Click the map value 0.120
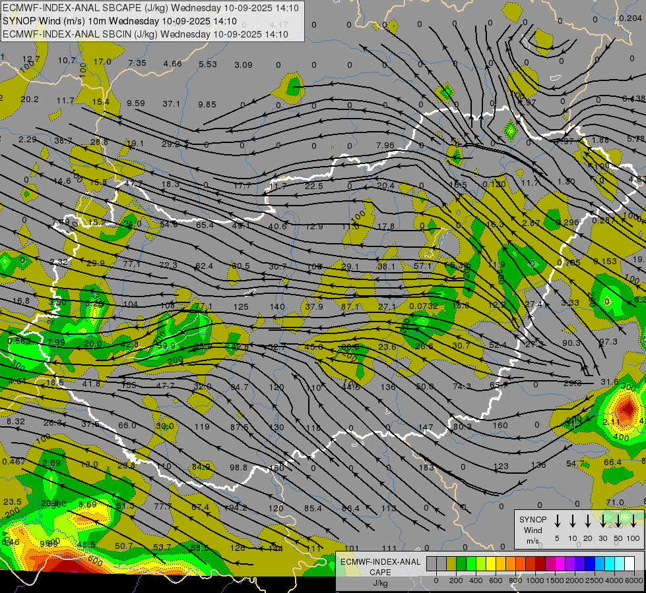The width and height of the screenshot is (646, 593). coord(494,184)
